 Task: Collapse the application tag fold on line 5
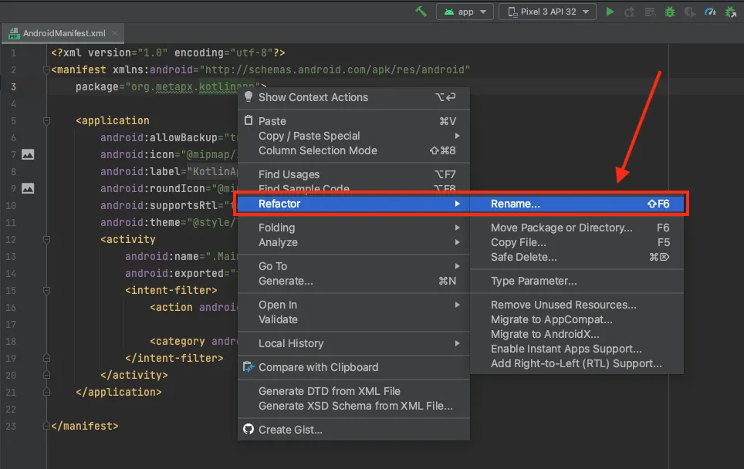pyautogui.click(x=46, y=121)
